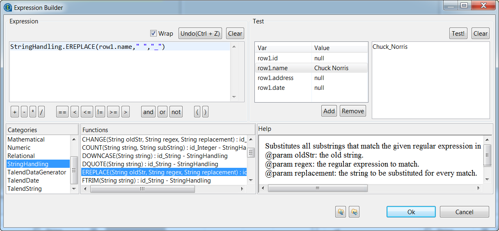Run the Test! button
Viewport: 499px width, 231px height.
click(458, 33)
